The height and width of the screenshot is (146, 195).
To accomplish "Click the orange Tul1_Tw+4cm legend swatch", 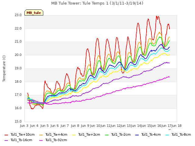I will 41,135.
